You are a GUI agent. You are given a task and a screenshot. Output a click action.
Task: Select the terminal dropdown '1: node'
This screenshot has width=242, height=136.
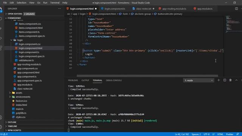coord(199,80)
